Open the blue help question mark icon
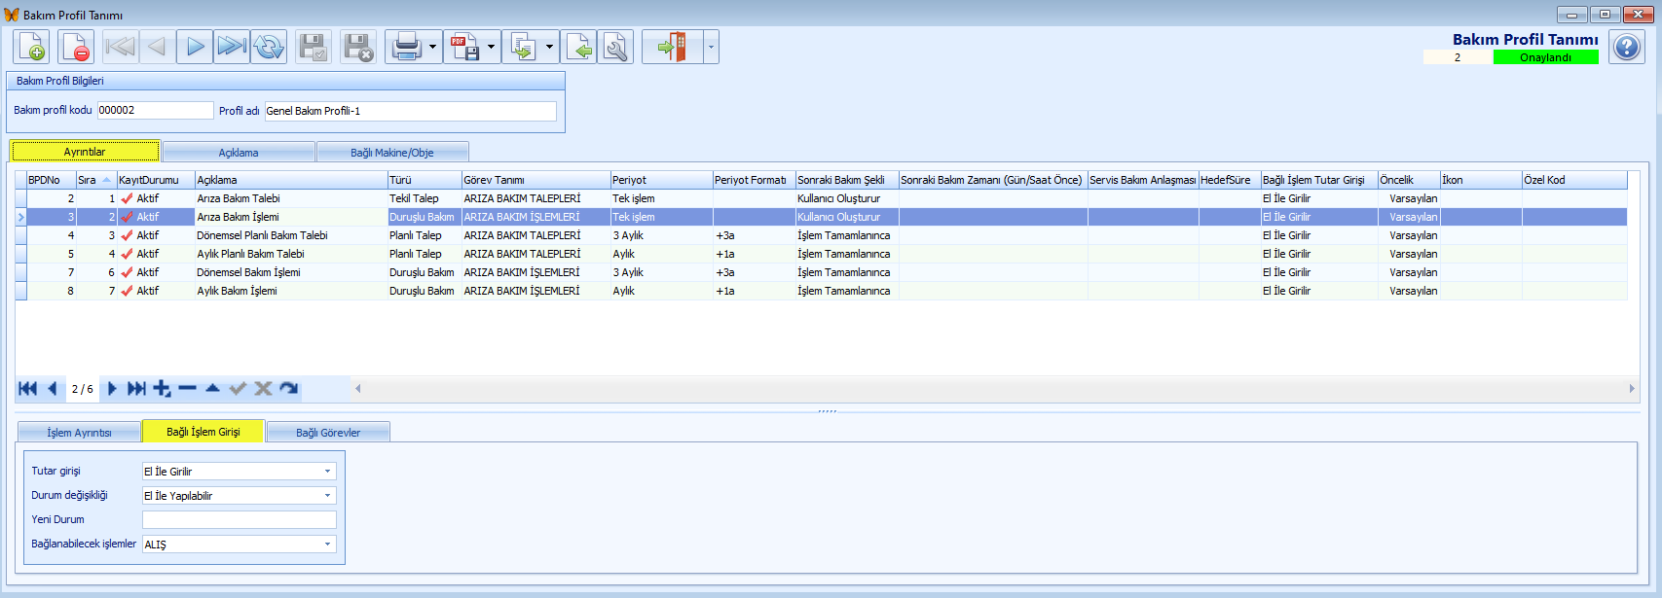 pyautogui.click(x=1626, y=47)
